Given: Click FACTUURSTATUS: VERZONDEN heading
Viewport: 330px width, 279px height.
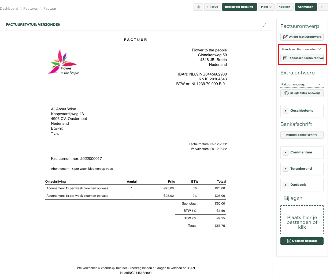Looking at the screenshot, I should coord(33,25).
